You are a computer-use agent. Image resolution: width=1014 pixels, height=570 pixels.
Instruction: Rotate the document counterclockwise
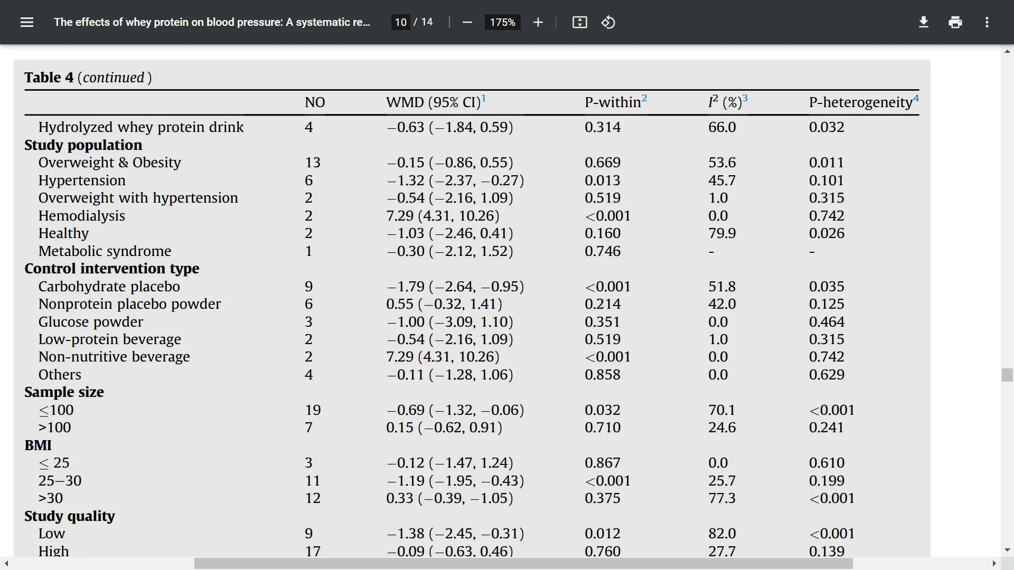[608, 22]
